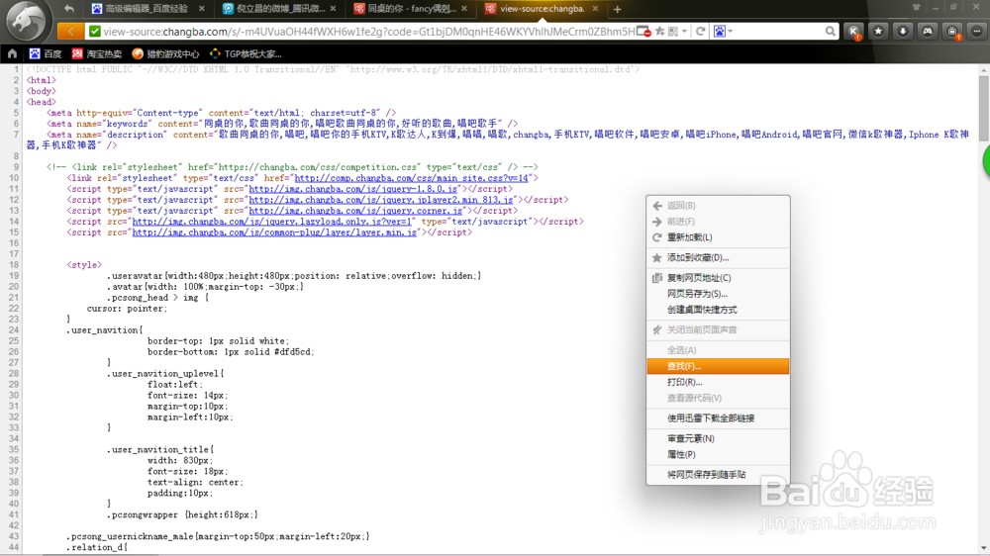Click the green security shield icon

[x=95, y=31]
